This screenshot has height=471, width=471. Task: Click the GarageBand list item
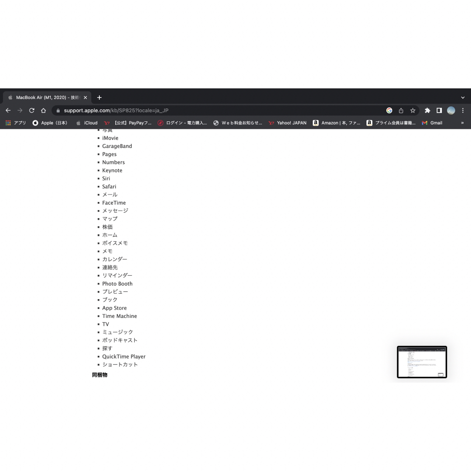click(x=117, y=146)
